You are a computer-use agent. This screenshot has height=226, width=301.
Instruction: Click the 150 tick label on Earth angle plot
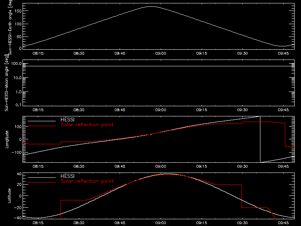(18, 11)
